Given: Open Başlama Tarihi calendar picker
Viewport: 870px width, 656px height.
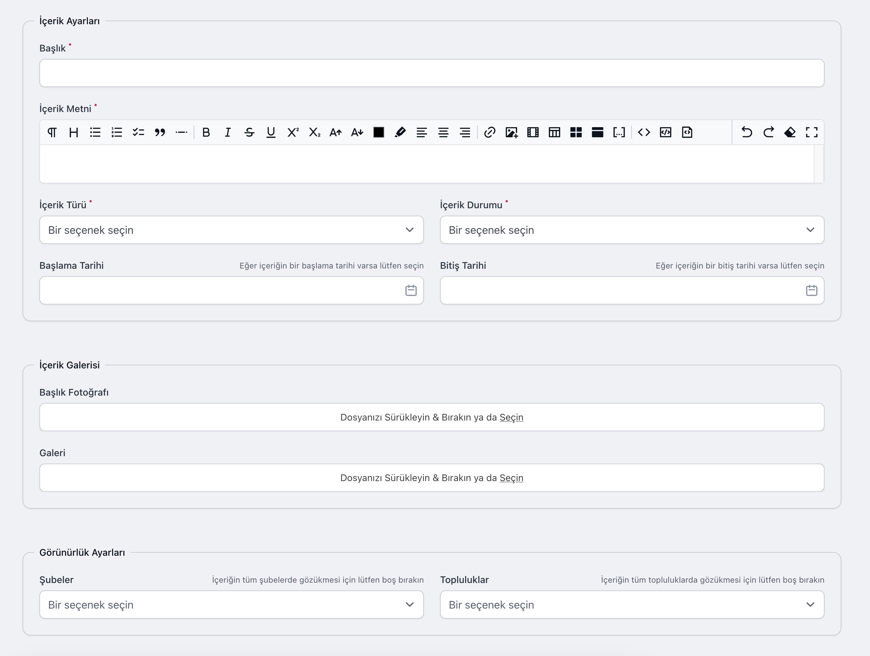Looking at the screenshot, I should [x=411, y=290].
